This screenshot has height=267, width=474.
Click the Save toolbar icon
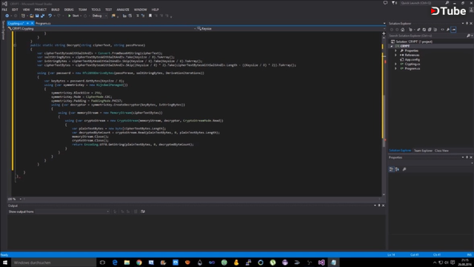(37, 16)
